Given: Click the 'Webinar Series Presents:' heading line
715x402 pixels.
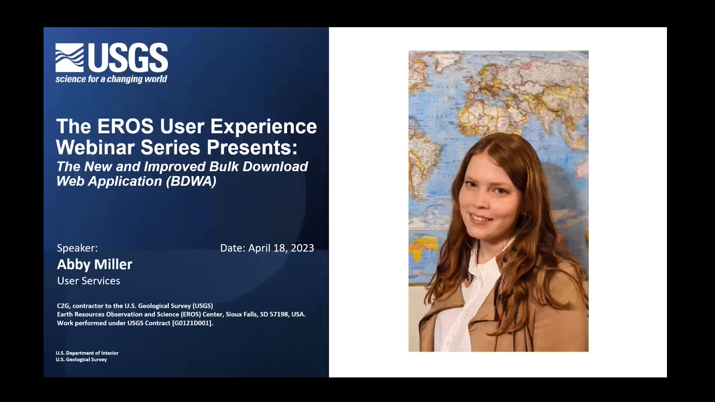Looking at the screenshot, I should (x=177, y=147).
